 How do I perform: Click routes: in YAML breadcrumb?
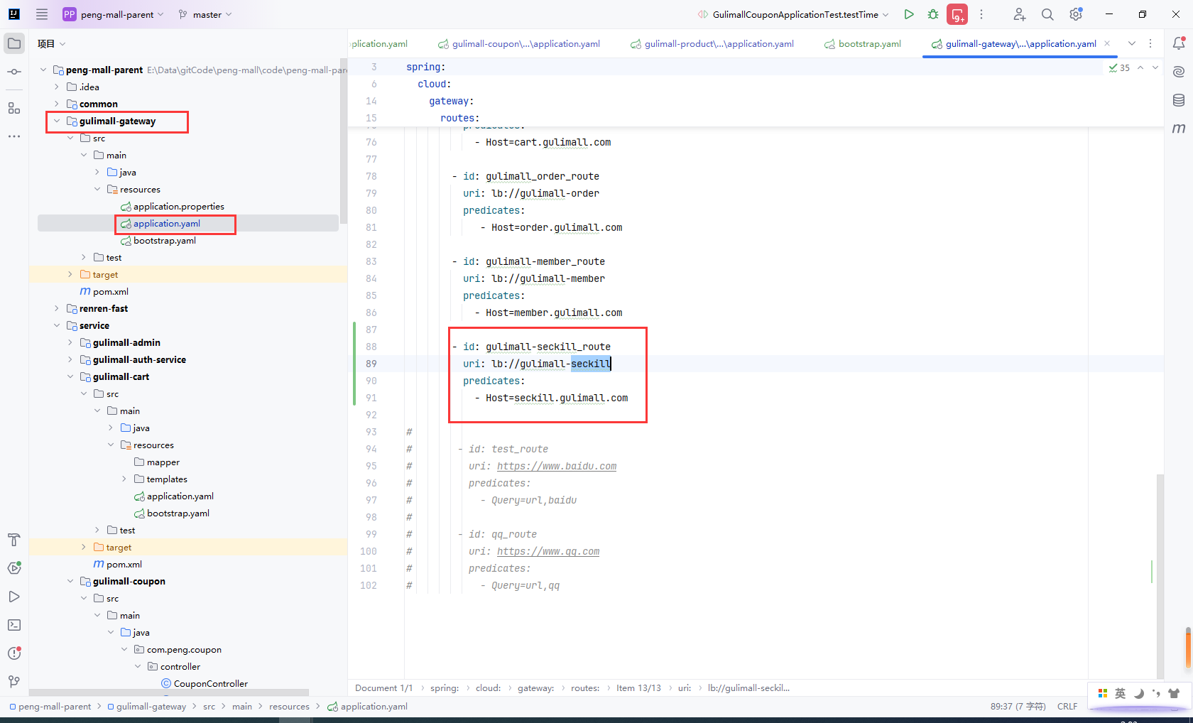585,688
